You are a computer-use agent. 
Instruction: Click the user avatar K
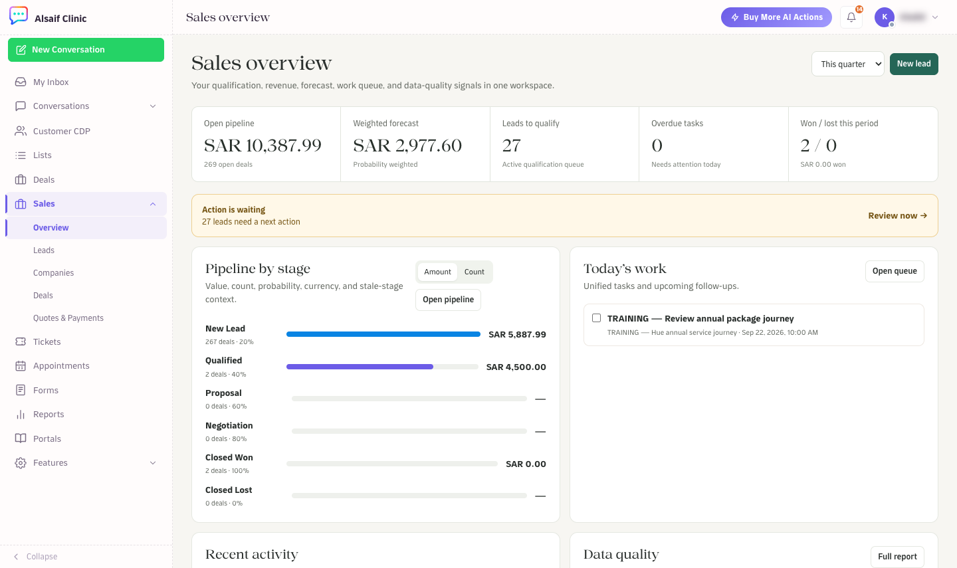pyautogui.click(x=885, y=17)
